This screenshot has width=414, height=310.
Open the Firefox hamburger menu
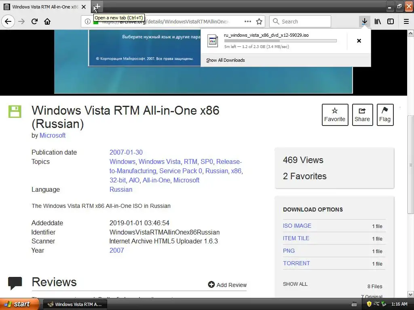click(406, 21)
